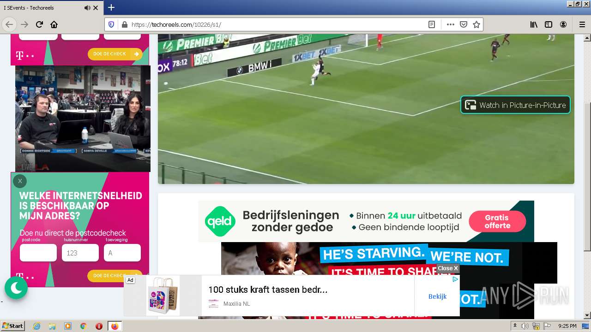591x332 pixels.
Task: Click Bekijk on Maxilia ad
Action: pyautogui.click(x=437, y=296)
